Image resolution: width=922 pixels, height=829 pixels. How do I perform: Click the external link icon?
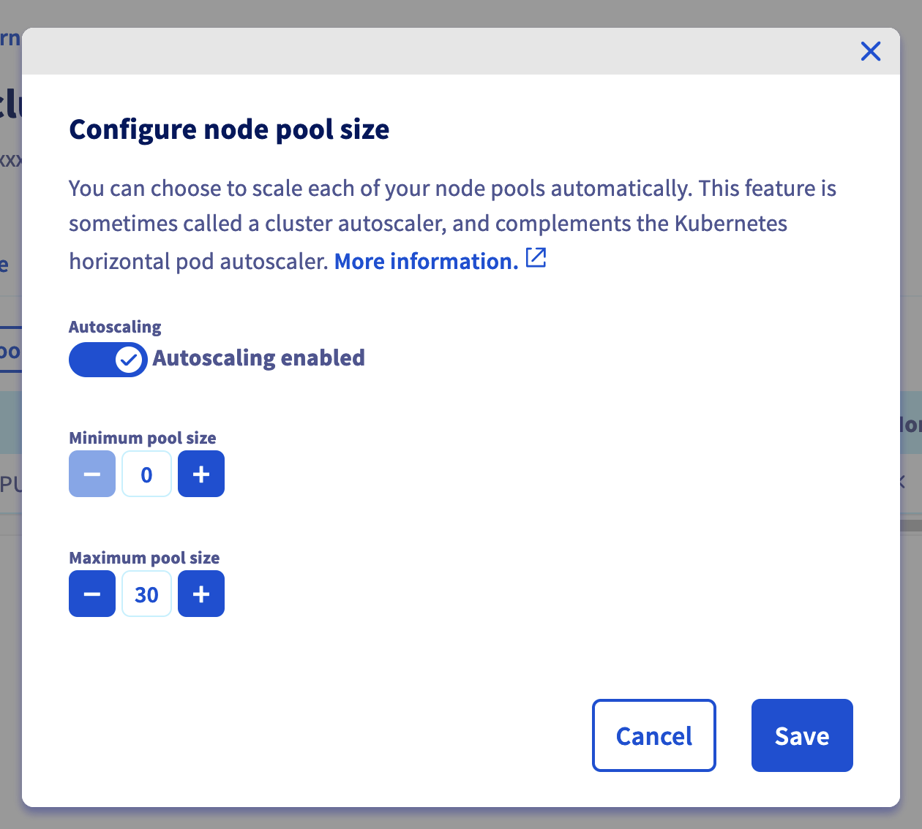pos(536,258)
